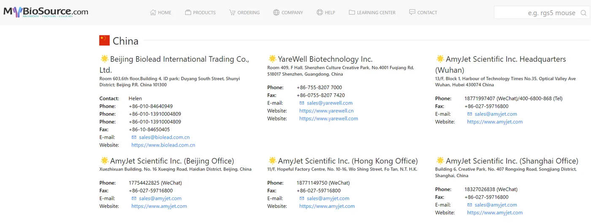Click the China country heading
591x223 pixels.
[x=125, y=41]
